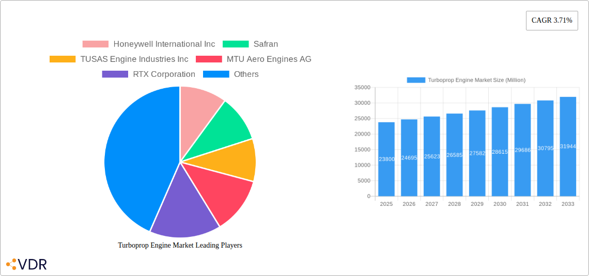Click the 2033 x-axis label
The height and width of the screenshot is (276, 589).
568,204
